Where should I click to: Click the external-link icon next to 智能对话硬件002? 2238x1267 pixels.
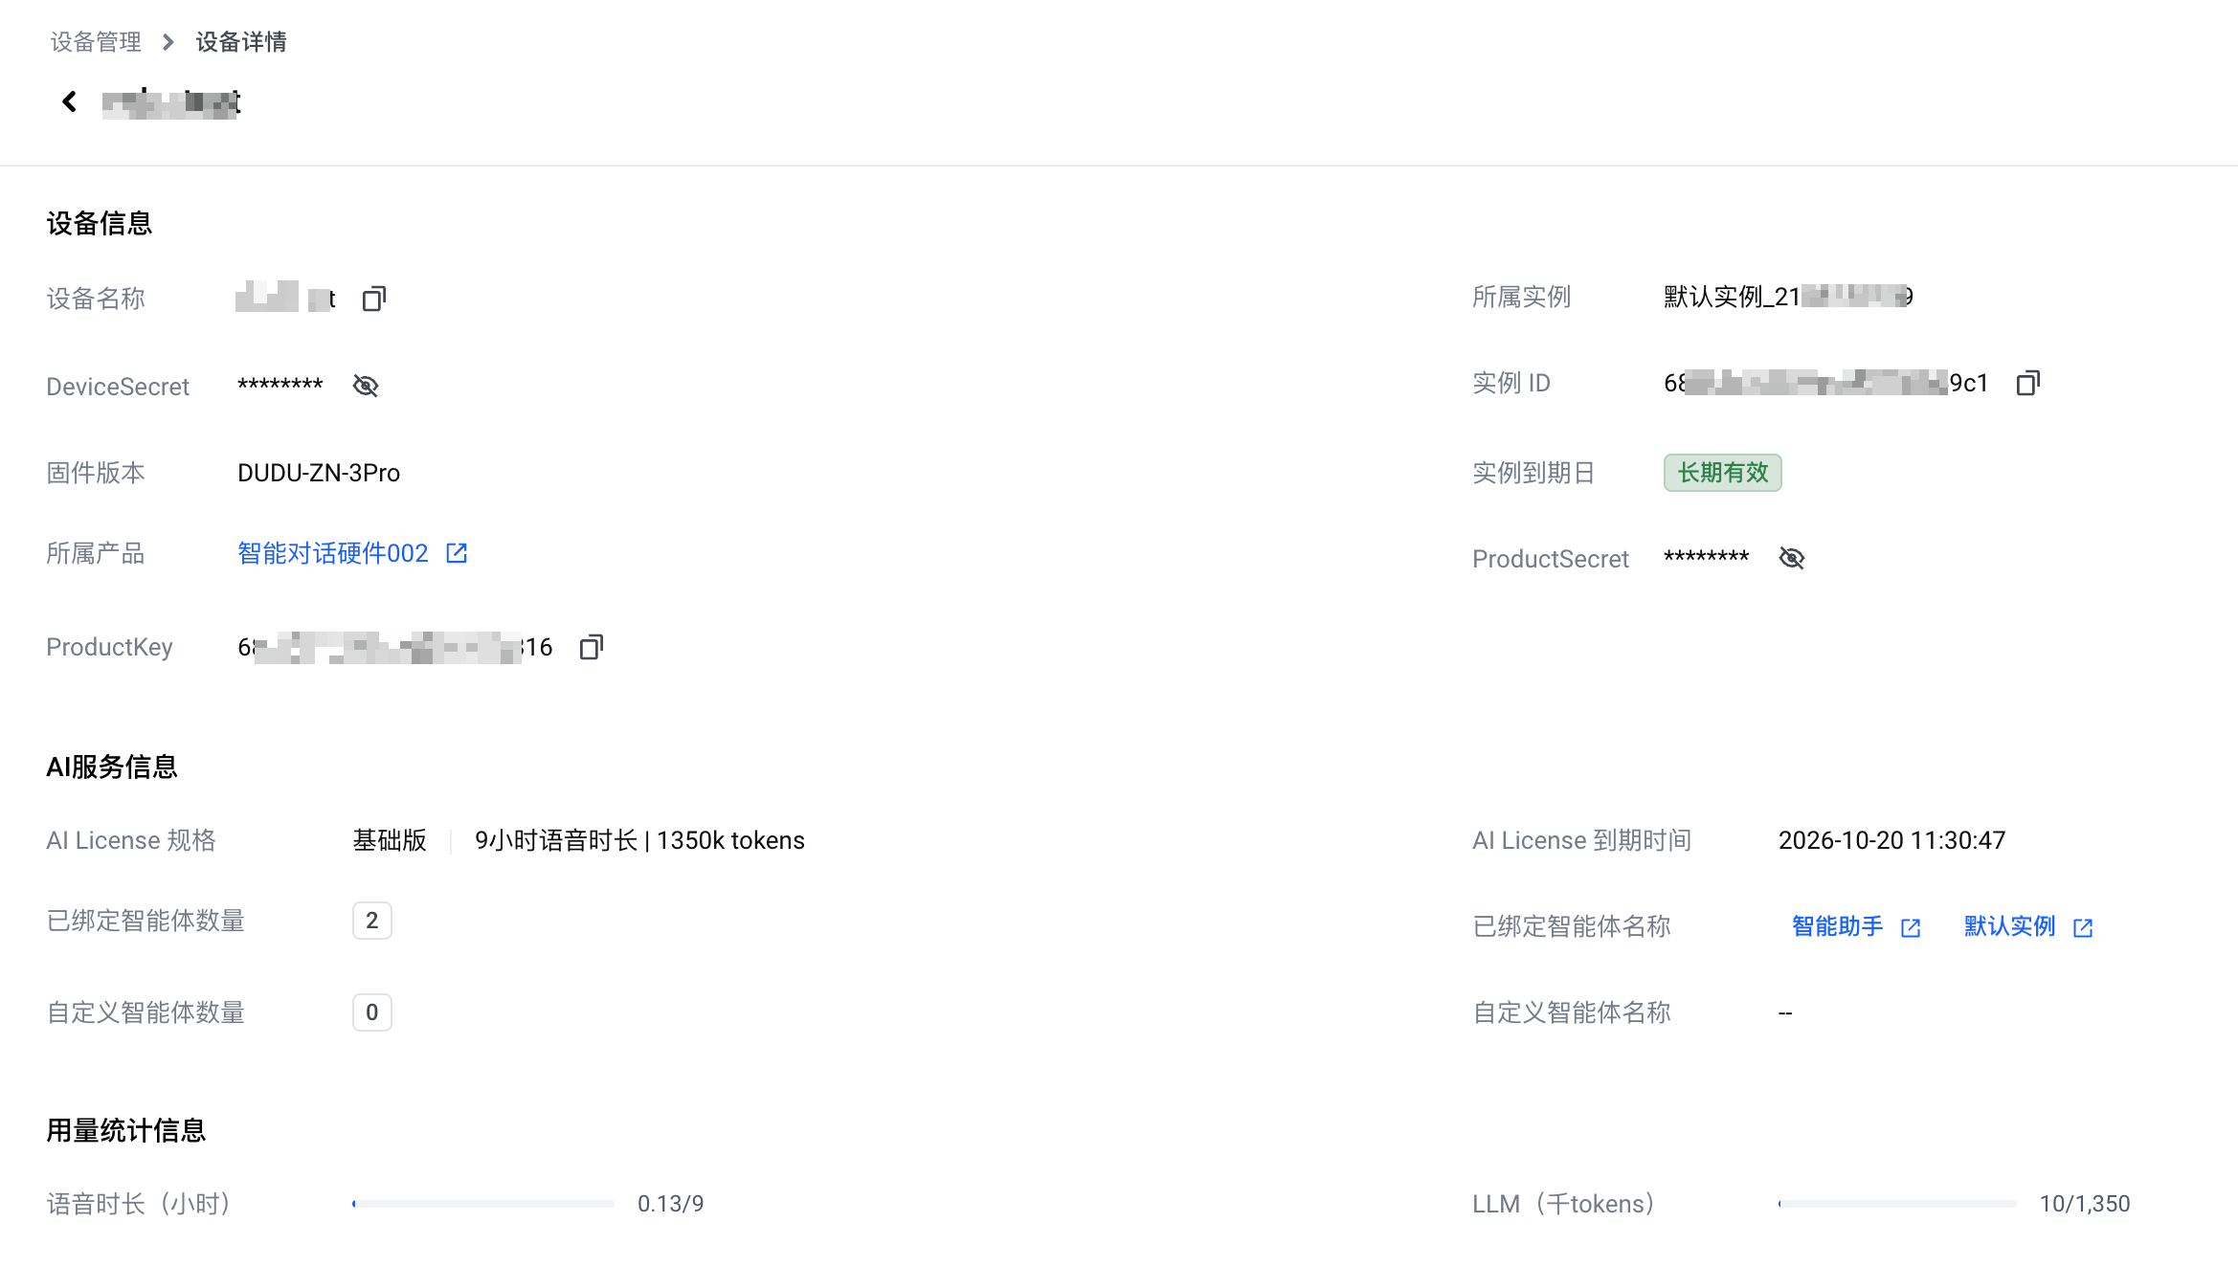point(457,553)
